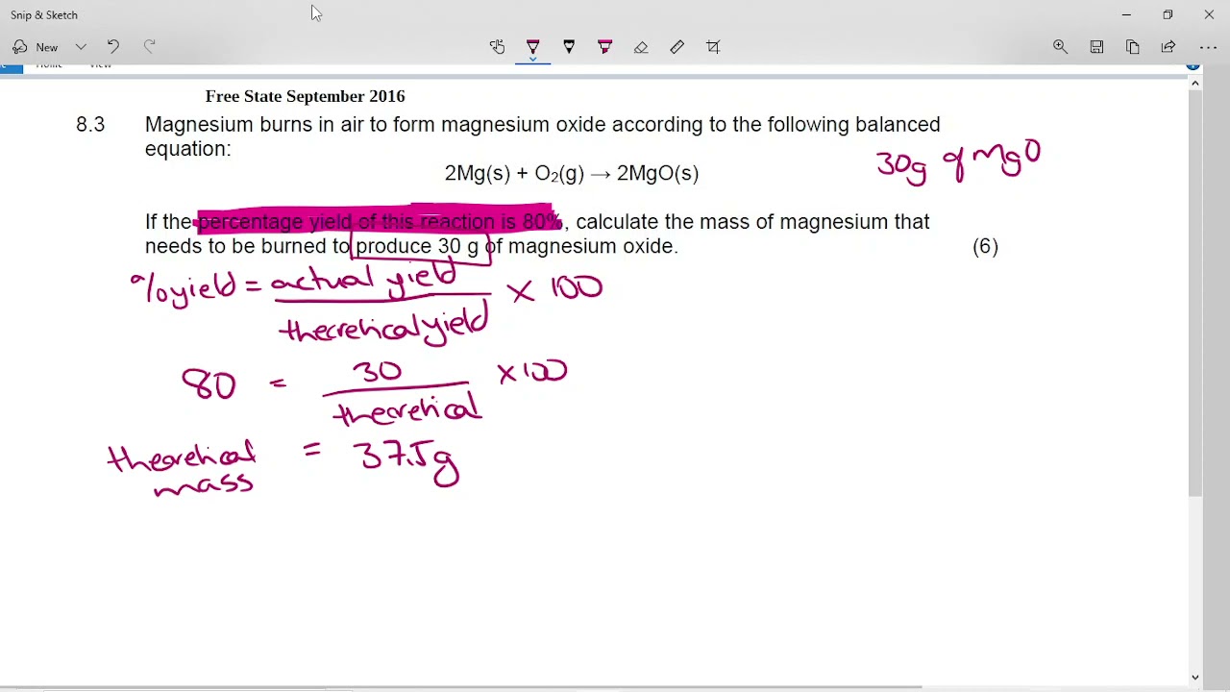Viewport: 1230px width, 692px height.
Task: Undo the last ink stroke
Action: tap(112, 47)
